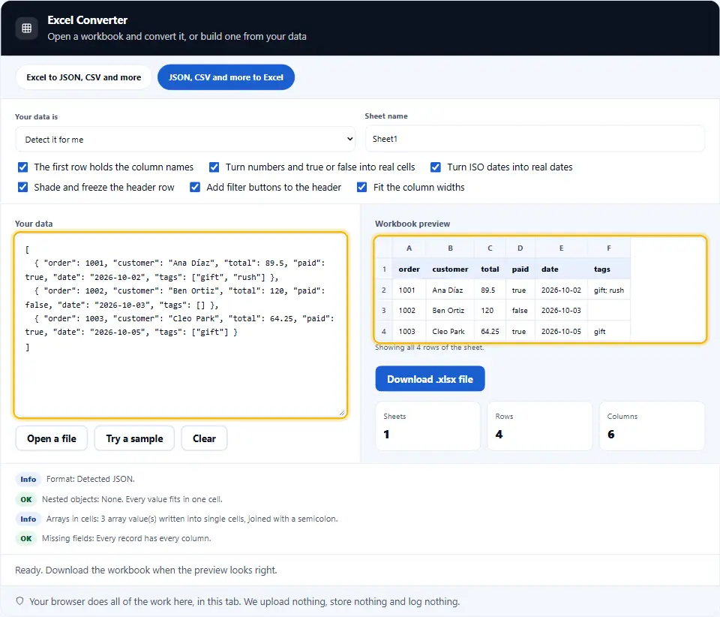
Task: Select column F header in workbook preview
Action: [x=609, y=248]
